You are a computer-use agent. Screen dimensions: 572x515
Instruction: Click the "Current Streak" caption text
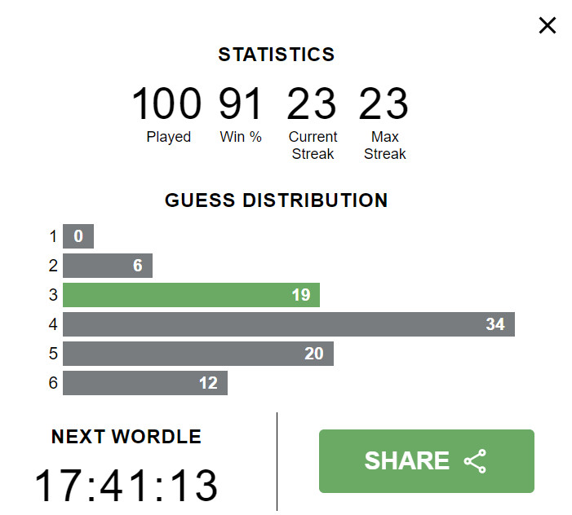pyautogui.click(x=313, y=145)
